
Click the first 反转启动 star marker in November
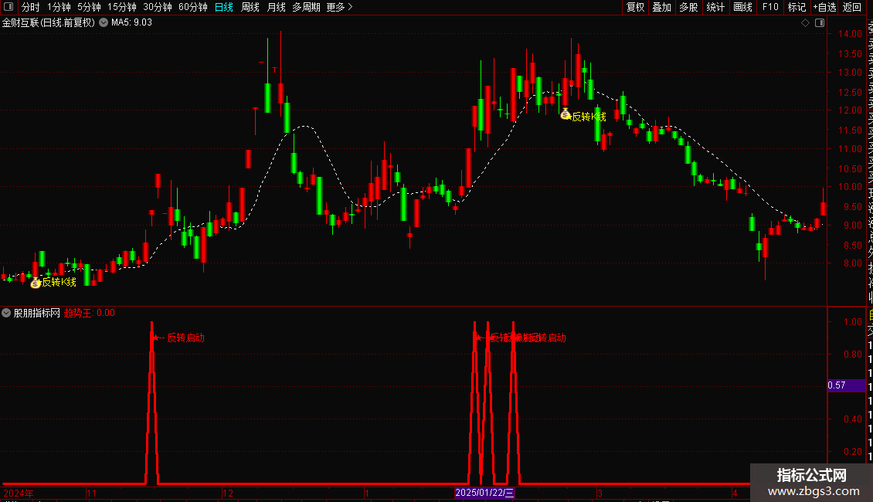click(x=155, y=337)
